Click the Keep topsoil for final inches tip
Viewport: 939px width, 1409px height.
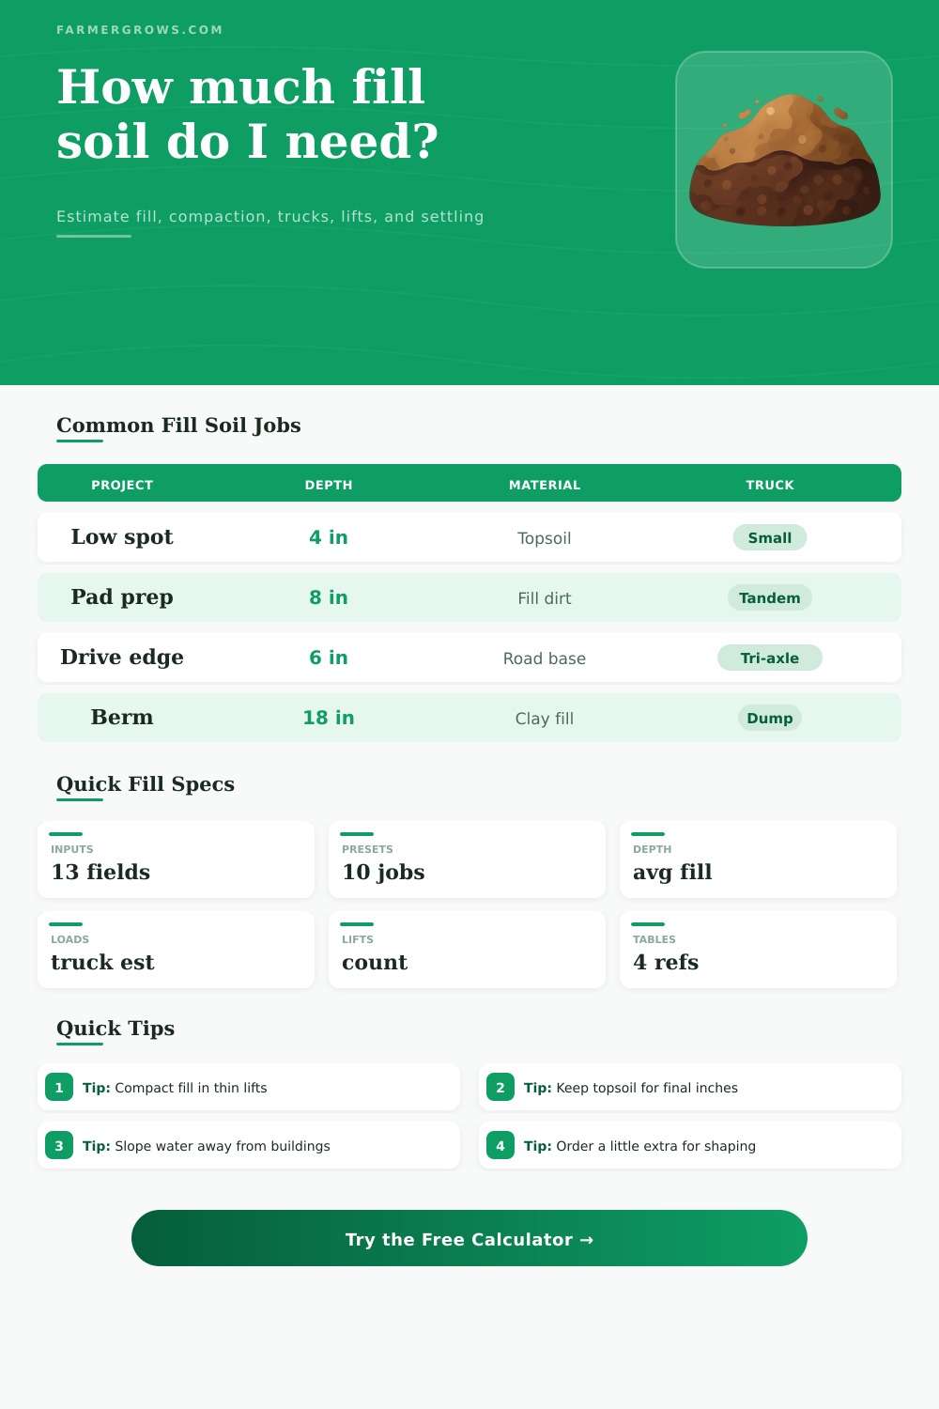tap(690, 1087)
